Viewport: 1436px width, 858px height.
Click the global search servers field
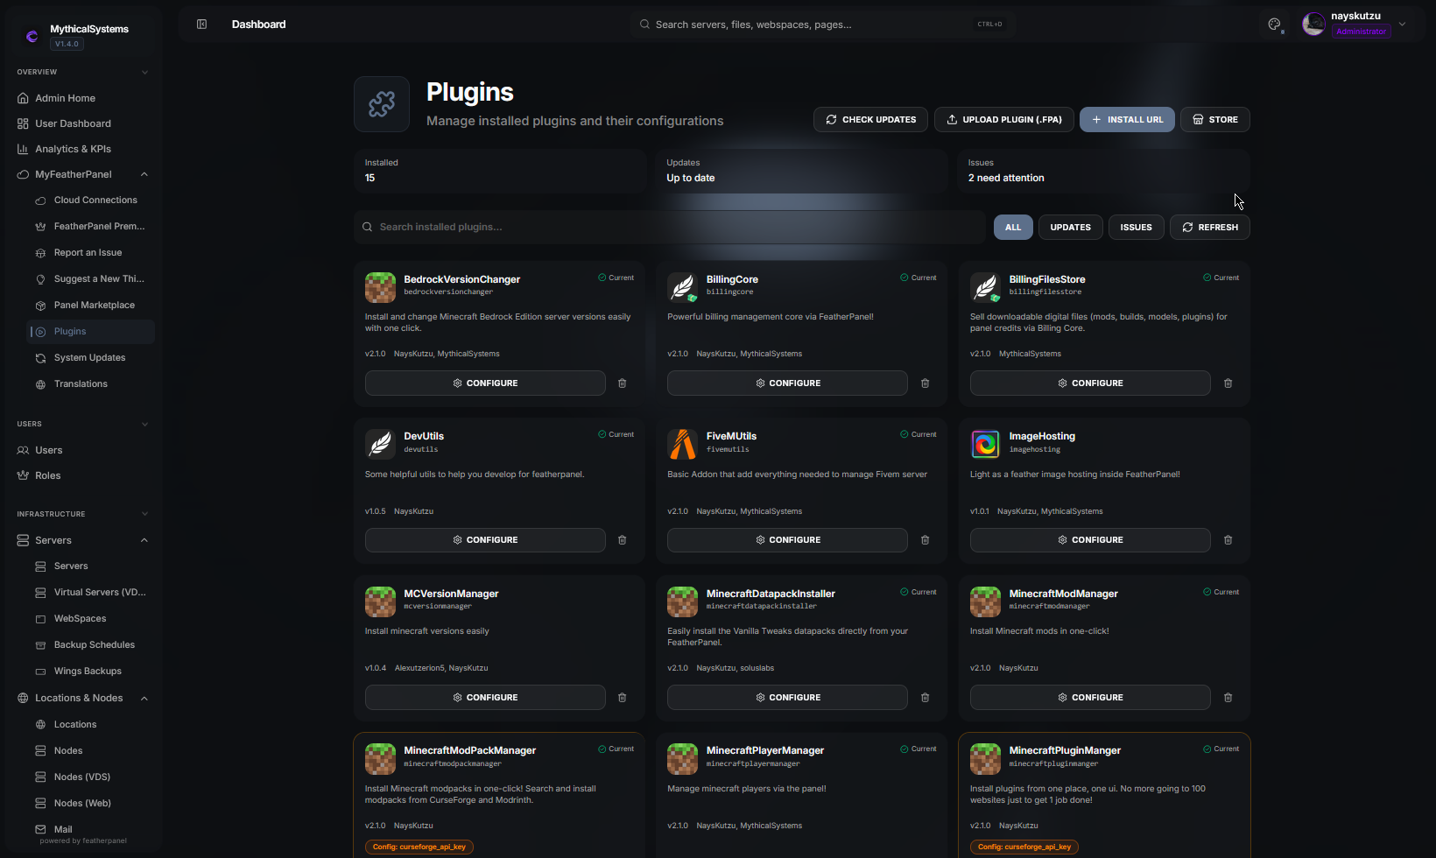[822, 25]
